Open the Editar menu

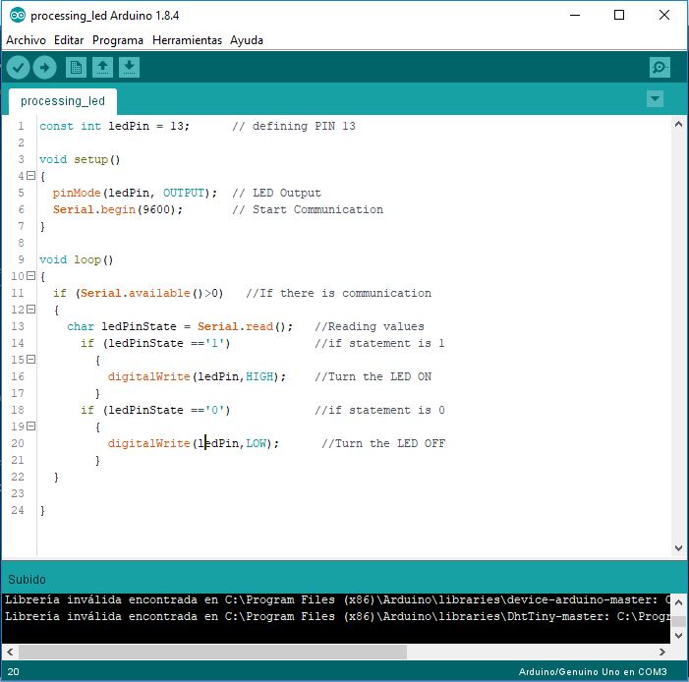point(69,40)
